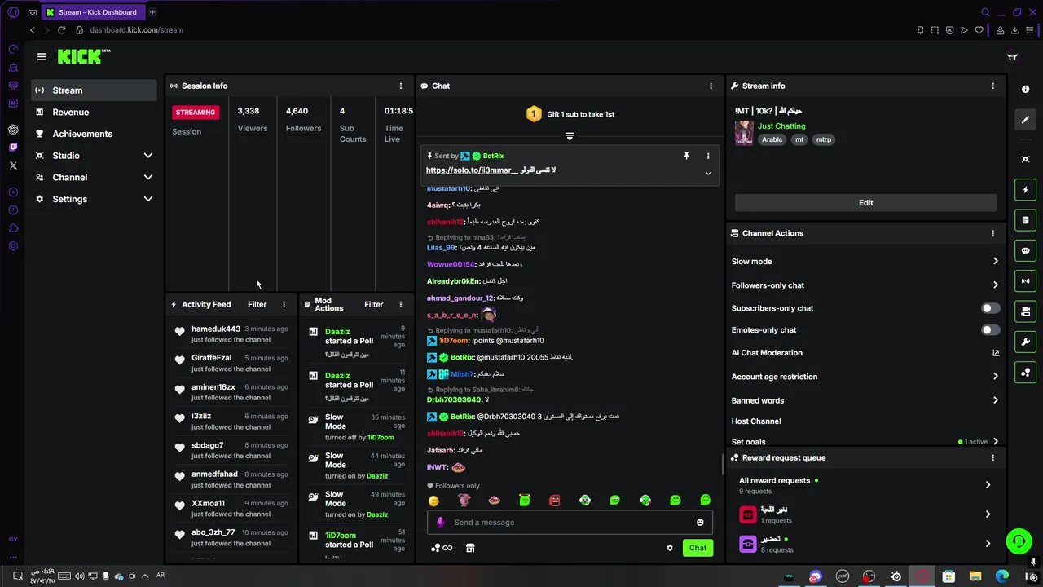The image size is (1043, 587).
Task: Open Slow mode options arrow
Action: click(995, 262)
